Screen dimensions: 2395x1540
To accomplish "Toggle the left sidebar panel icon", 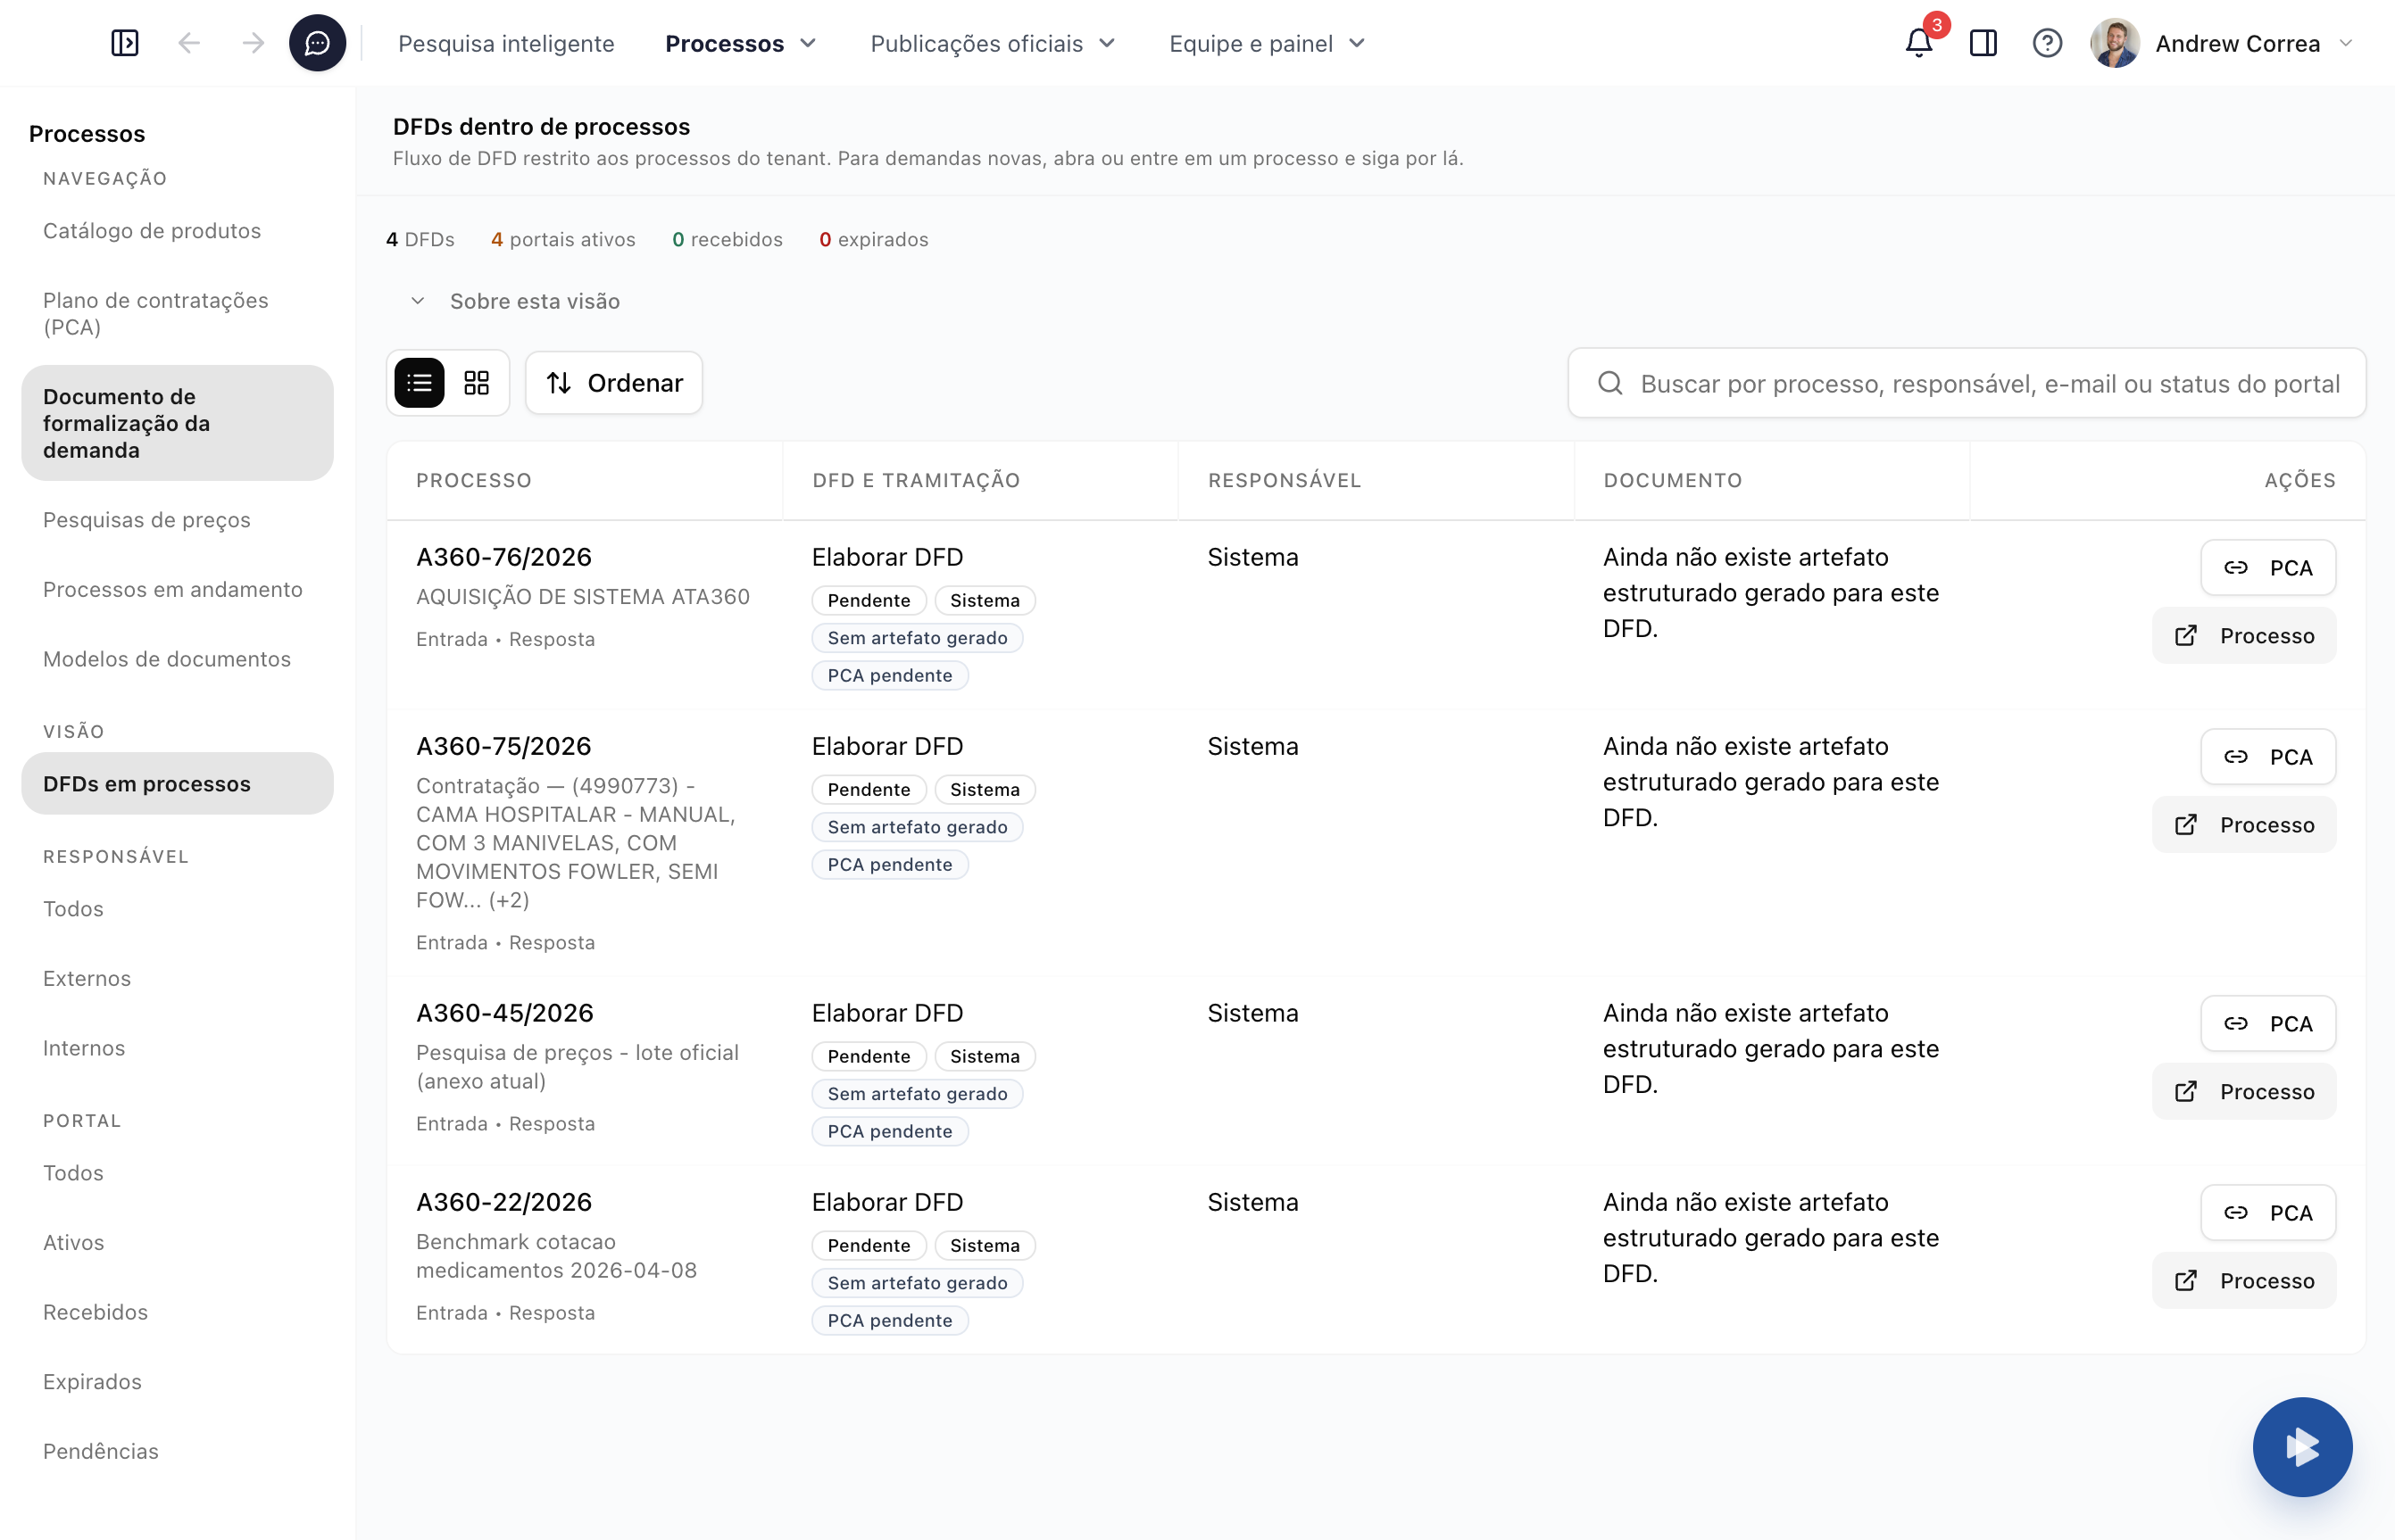I will pyautogui.click(x=125, y=43).
